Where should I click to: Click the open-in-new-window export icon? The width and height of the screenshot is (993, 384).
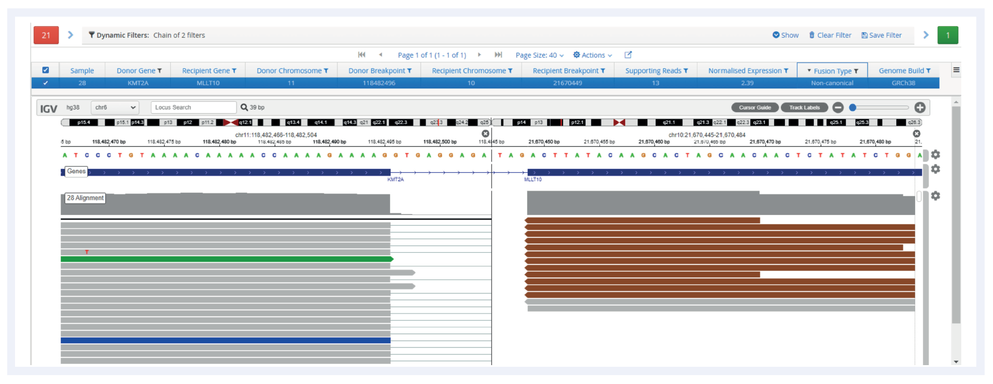point(628,54)
